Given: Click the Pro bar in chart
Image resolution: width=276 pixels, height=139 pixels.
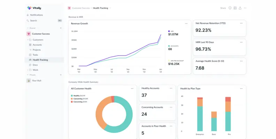Looking at the screenshot, I should click(x=228, y=114).
